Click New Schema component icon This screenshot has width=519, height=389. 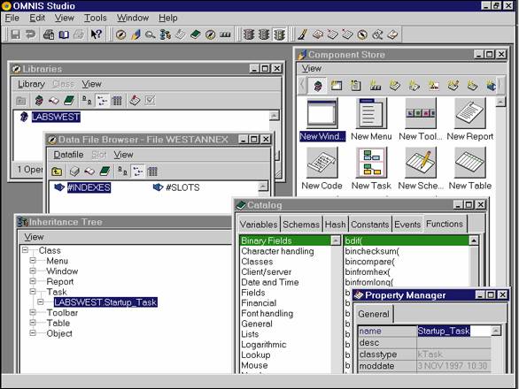tap(421, 163)
